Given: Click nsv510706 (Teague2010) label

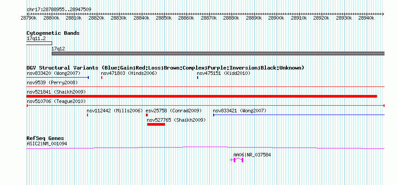Looking at the screenshot, I should click(x=56, y=102).
